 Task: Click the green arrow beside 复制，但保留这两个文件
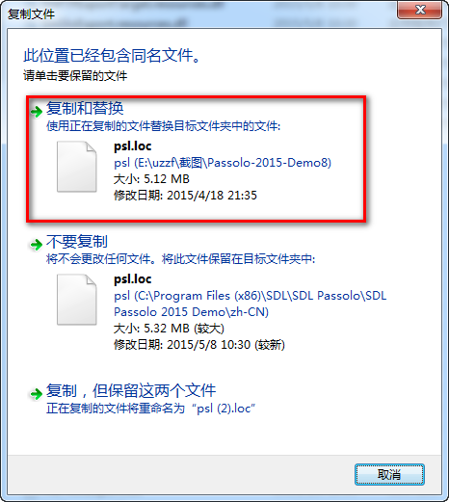click(36, 394)
